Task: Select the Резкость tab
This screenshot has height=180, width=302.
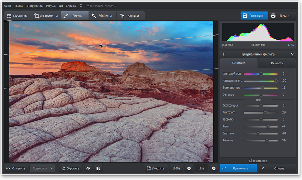Action: (277, 63)
